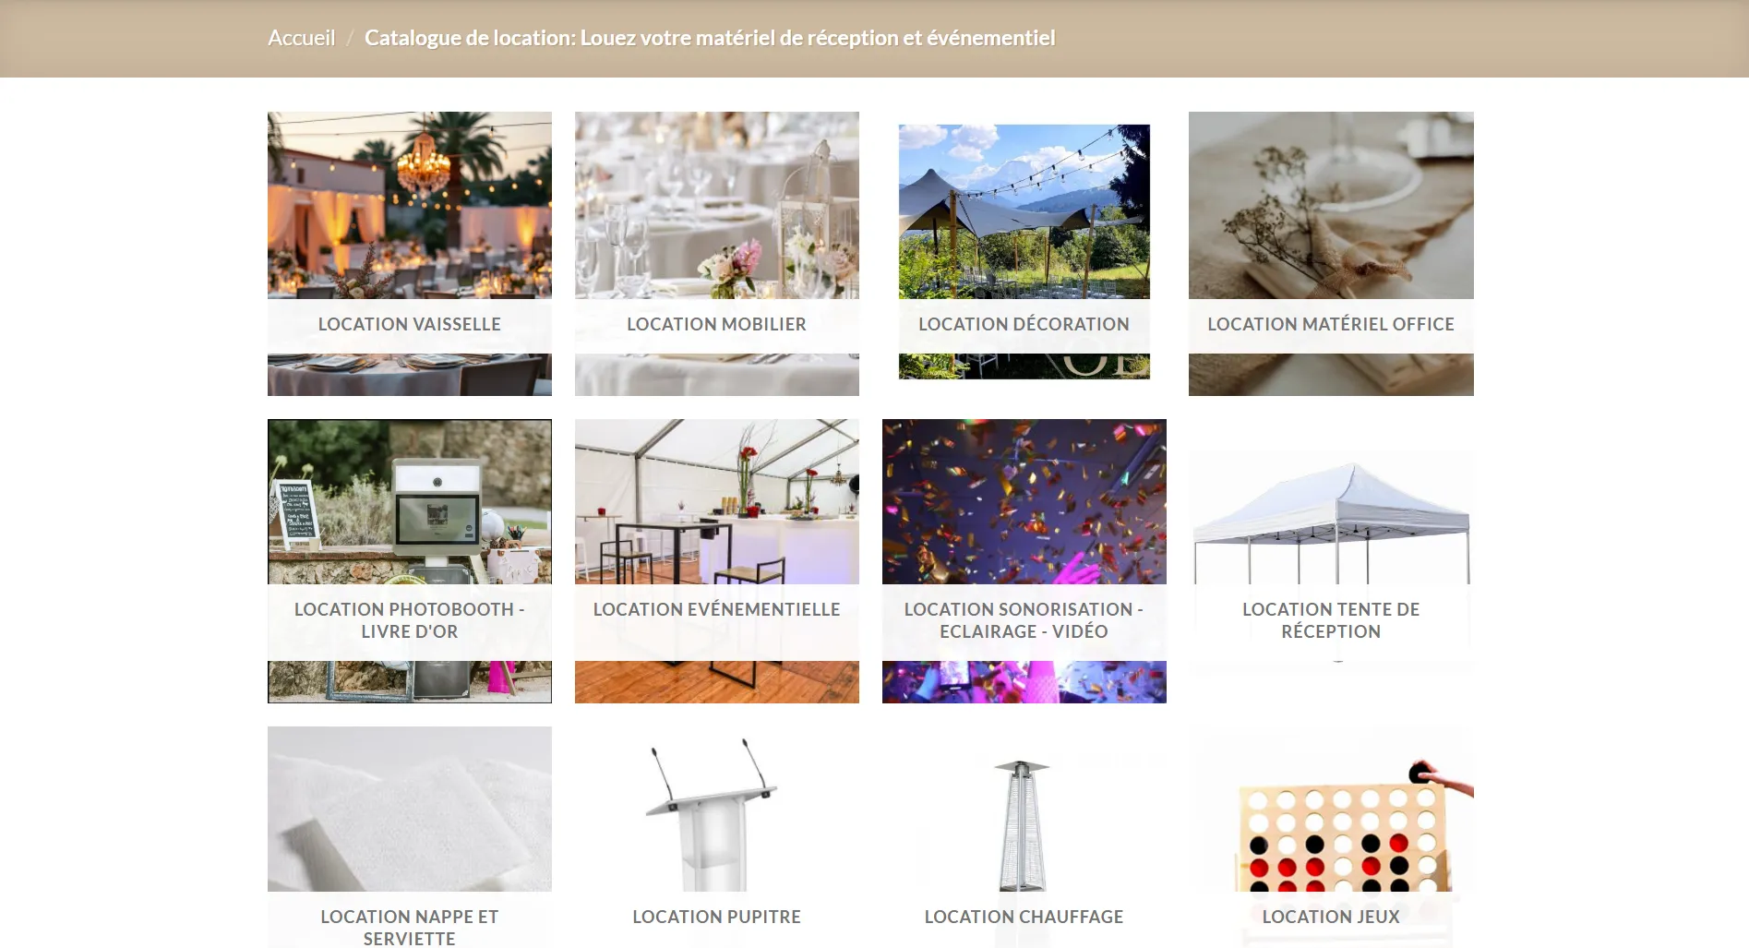Choose the Location Matériel Office label

(1331, 324)
